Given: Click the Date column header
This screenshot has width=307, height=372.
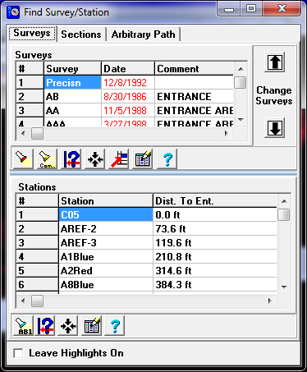Looking at the screenshot, I should coord(128,68).
